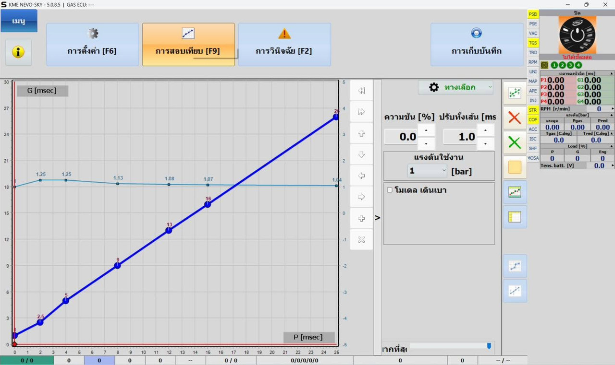Click the left arrow map point button

click(x=362, y=176)
